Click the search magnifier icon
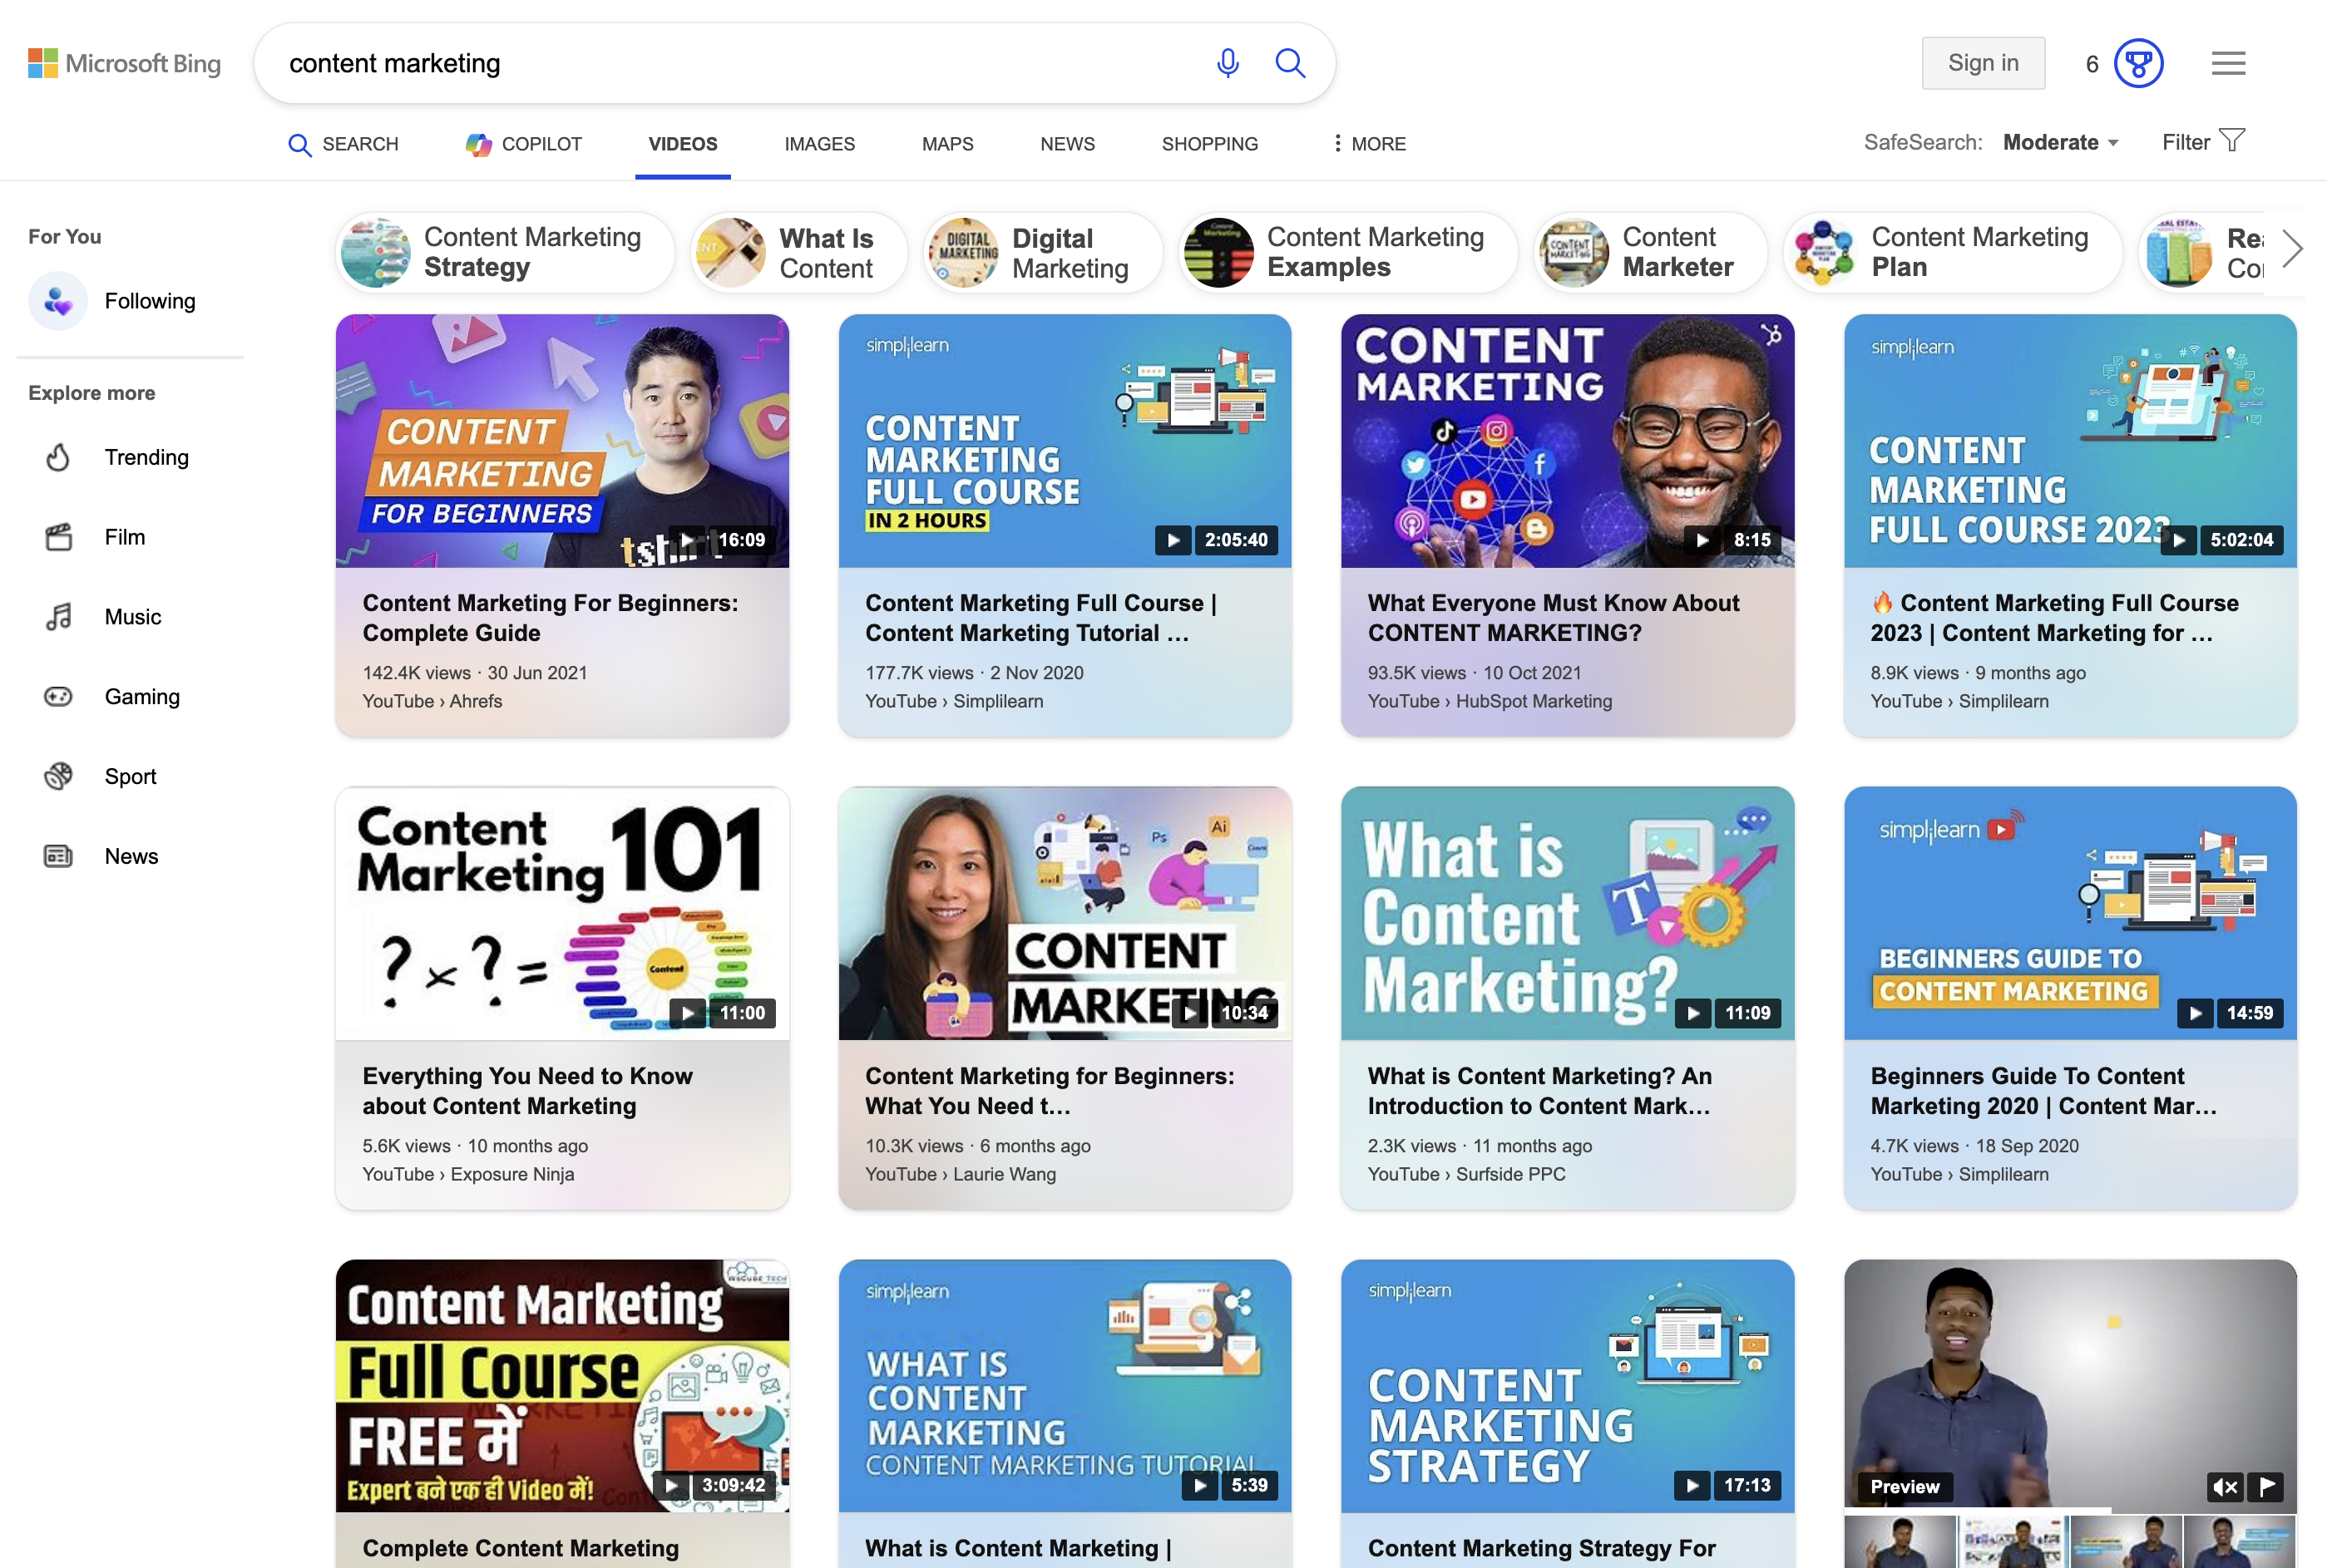The height and width of the screenshot is (1568, 2327). coord(1290,63)
